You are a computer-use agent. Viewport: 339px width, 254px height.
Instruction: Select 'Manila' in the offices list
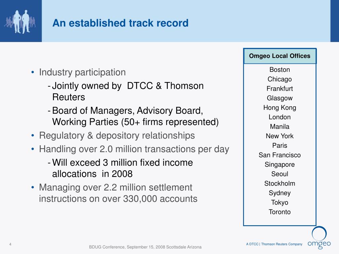click(x=279, y=127)
